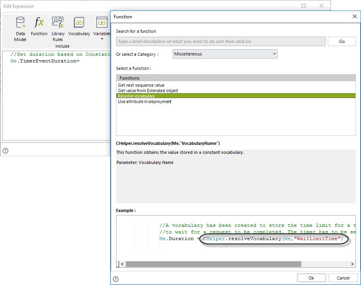Open help icon in Function dialog
This screenshot has height=285, width=361.
[116, 279]
